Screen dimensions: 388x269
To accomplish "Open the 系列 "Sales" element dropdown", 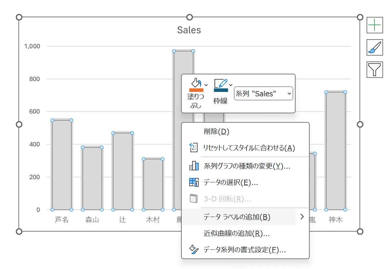I will 263,94.
